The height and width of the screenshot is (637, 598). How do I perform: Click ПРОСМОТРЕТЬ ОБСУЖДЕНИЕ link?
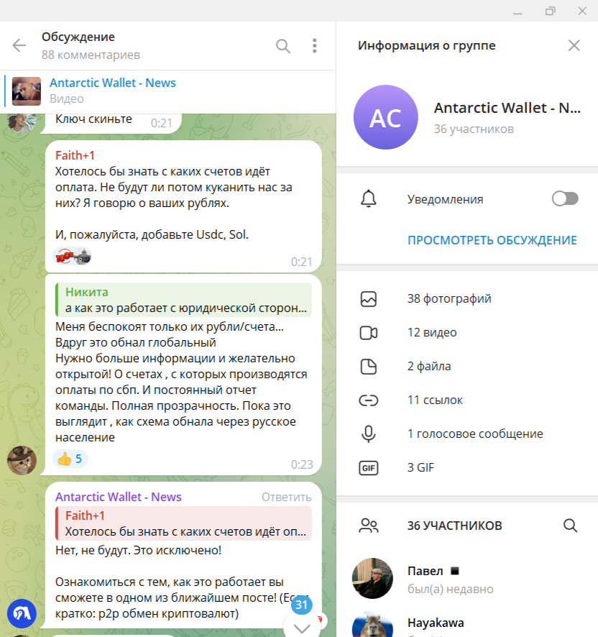492,240
